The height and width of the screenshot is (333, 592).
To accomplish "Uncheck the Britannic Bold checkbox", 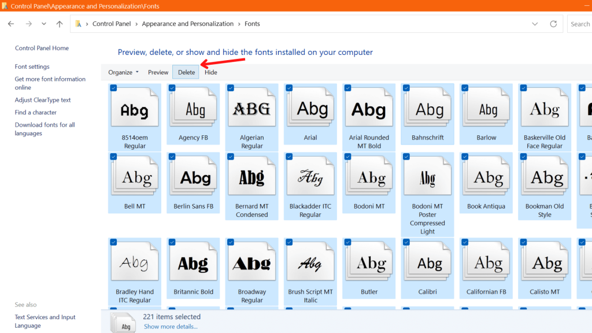I will coord(172,242).
